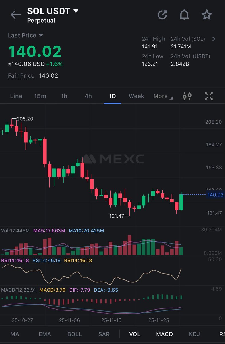Select the 4h timeframe
This screenshot has height=344, width=225.
tap(88, 96)
